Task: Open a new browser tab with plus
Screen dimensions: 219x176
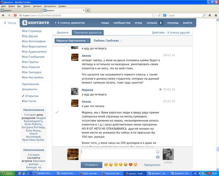Action: [x=88, y=10]
